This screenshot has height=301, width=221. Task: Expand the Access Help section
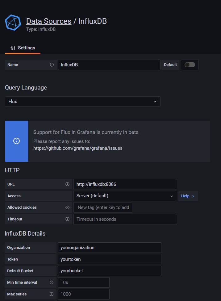coord(188,196)
